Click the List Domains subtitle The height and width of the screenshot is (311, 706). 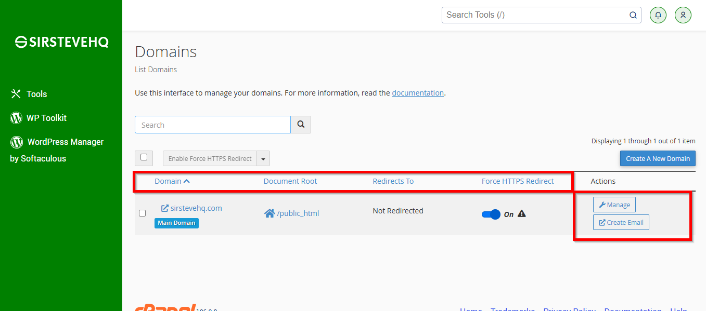coord(156,70)
